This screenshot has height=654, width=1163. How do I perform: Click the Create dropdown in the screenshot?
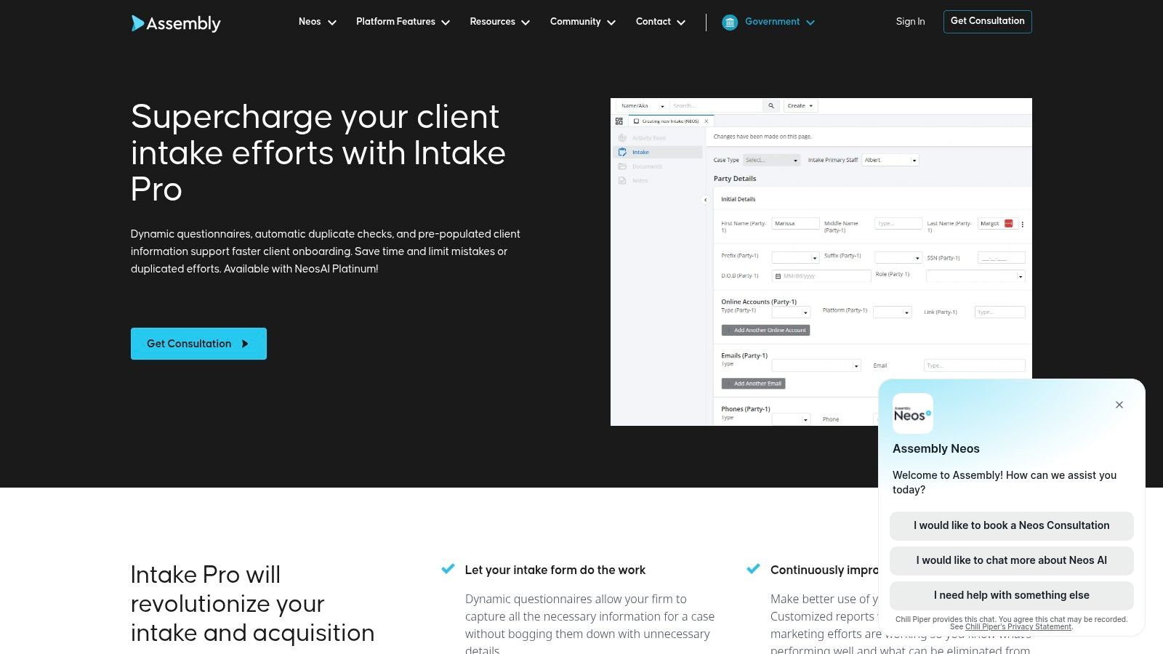(x=800, y=106)
